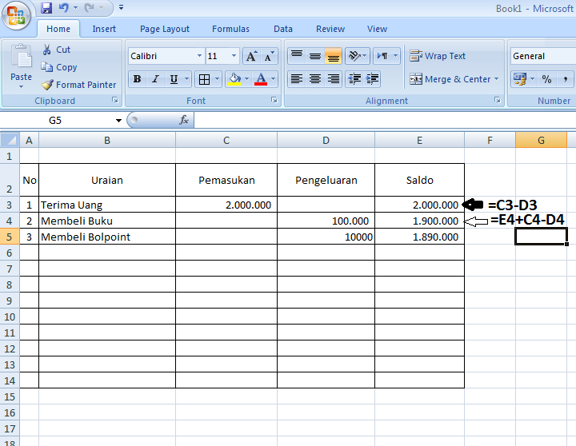
Task: Select the cell containing 1.890.000
Action: (419, 237)
